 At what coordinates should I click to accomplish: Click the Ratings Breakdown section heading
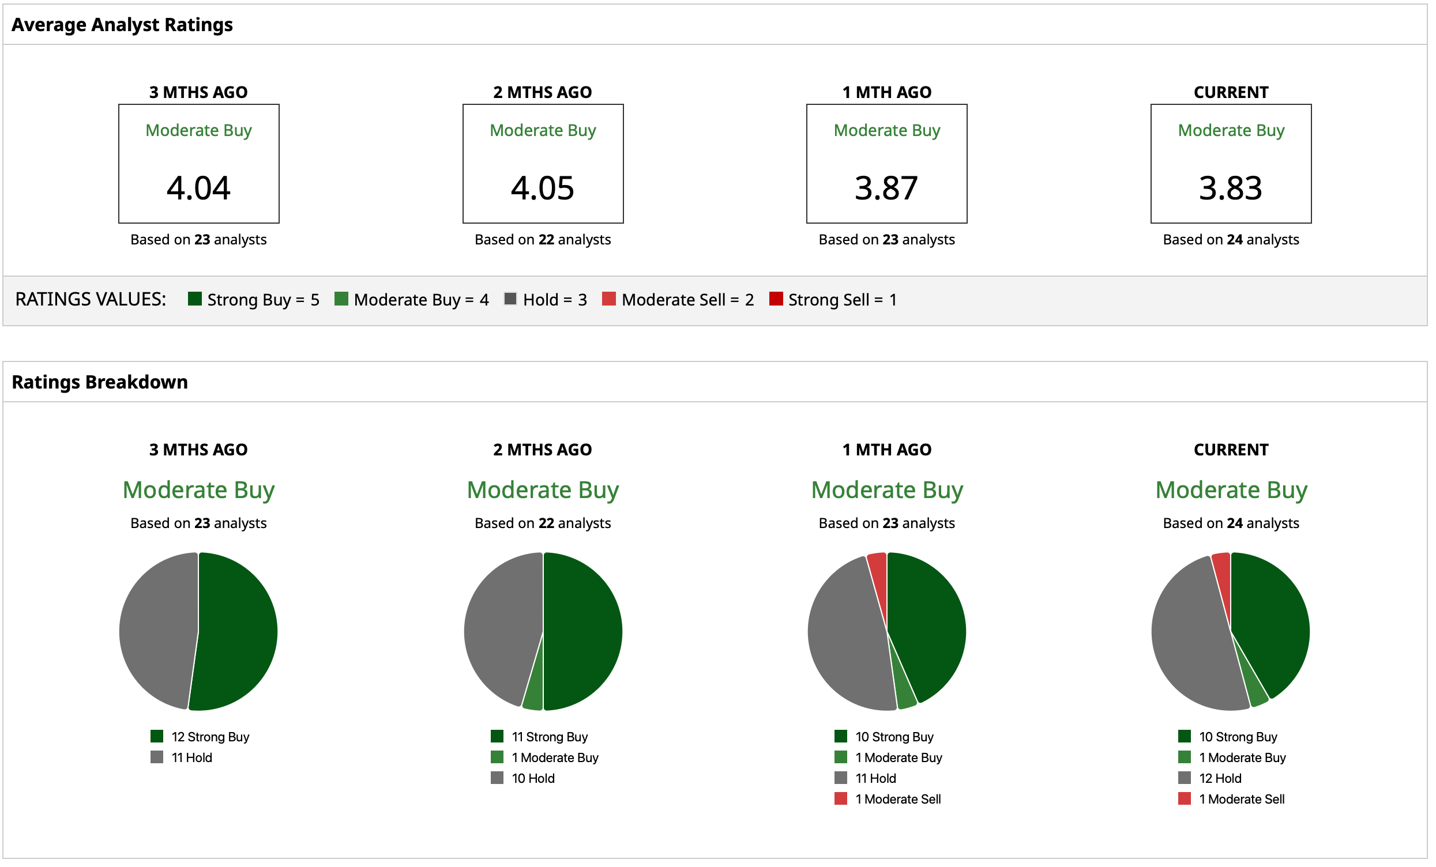coord(100,382)
